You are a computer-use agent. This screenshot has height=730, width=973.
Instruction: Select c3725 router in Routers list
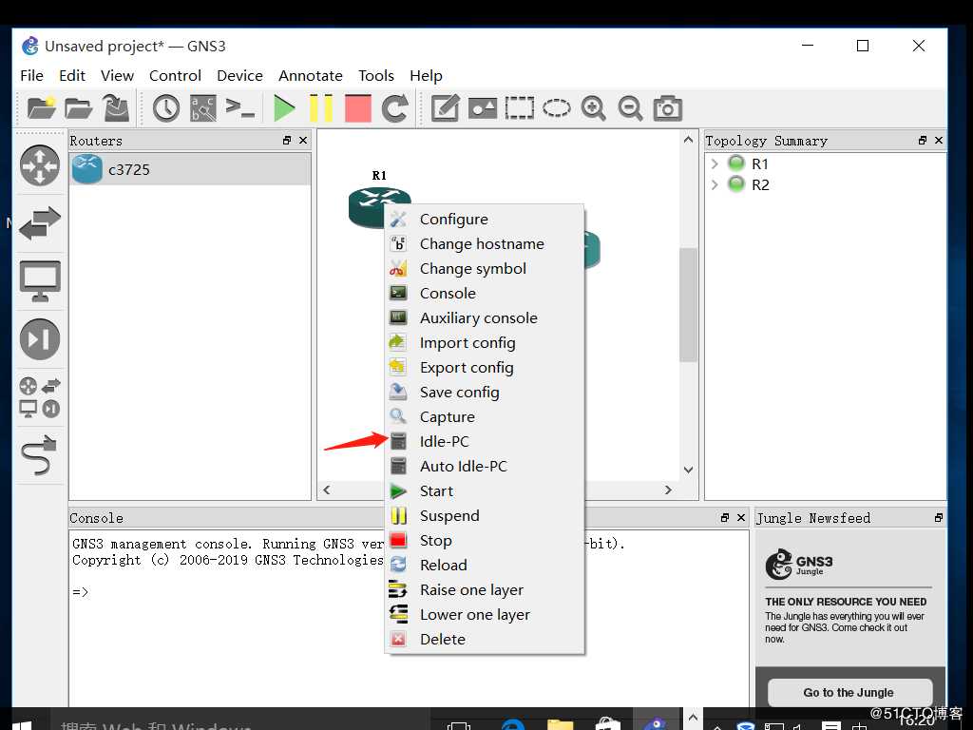[190, 169]
